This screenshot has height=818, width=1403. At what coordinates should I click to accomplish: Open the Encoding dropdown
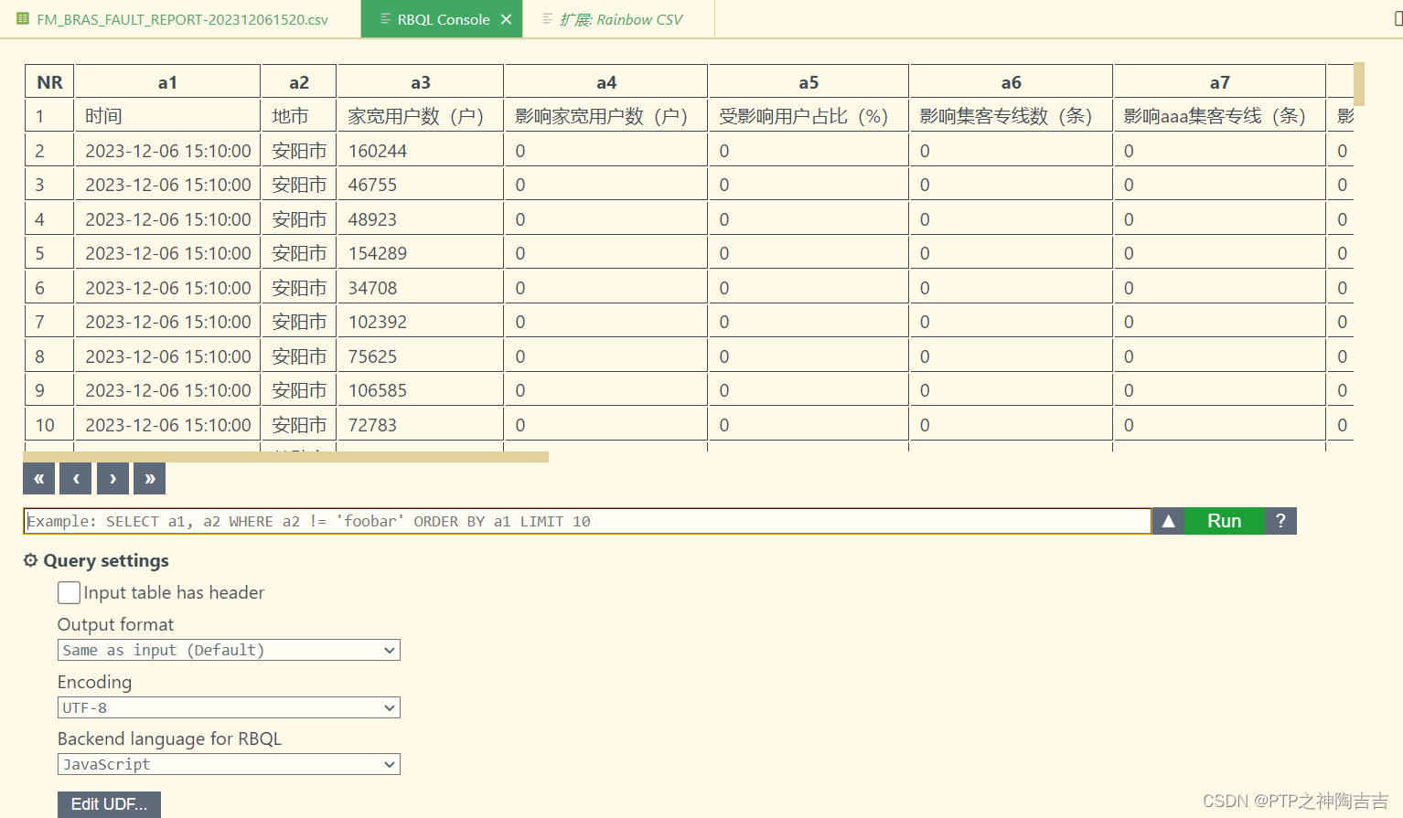pyautogui.click(x=229, y=707)
